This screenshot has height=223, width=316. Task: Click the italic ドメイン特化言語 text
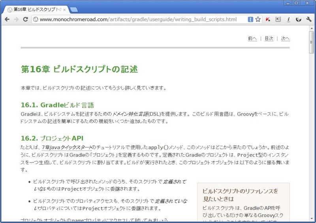point(130,114)
